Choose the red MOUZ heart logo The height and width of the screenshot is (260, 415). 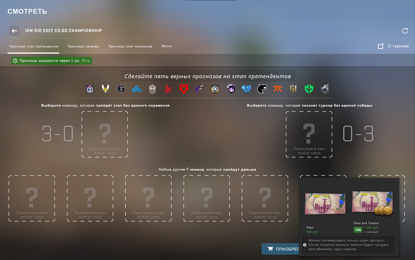pos(183,89)
